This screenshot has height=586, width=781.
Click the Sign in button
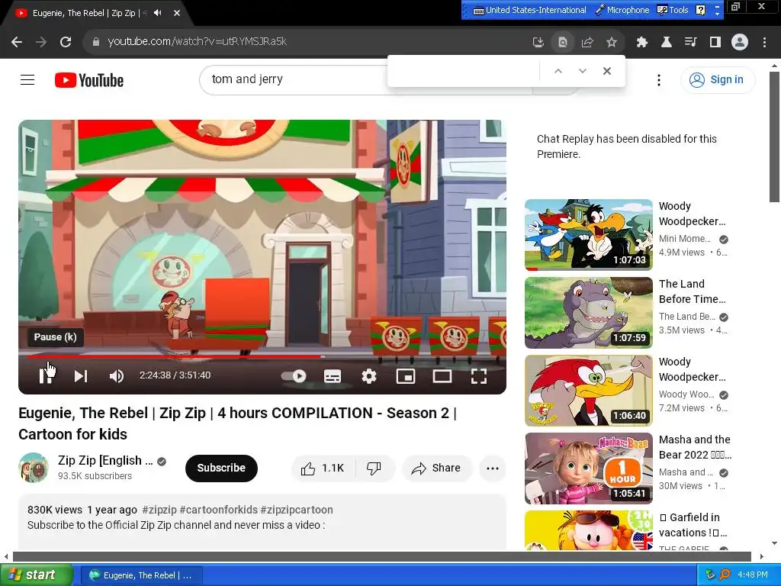717,79
